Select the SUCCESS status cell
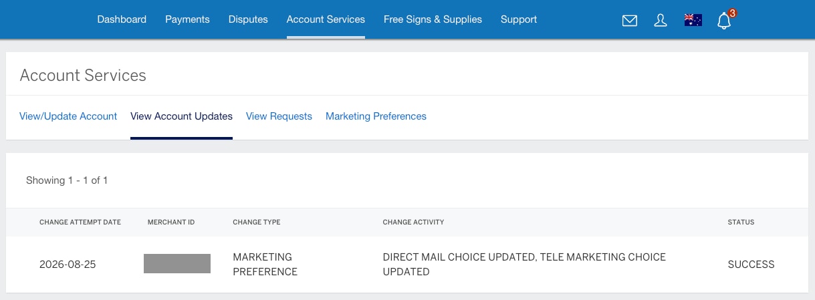 (751, 265)
